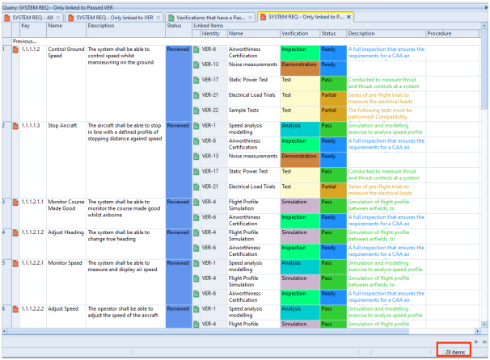The image size is (490, 360).
Task: Click the Pass status of VER-17 under Control Ground Speed
Action: click(333, 84)
